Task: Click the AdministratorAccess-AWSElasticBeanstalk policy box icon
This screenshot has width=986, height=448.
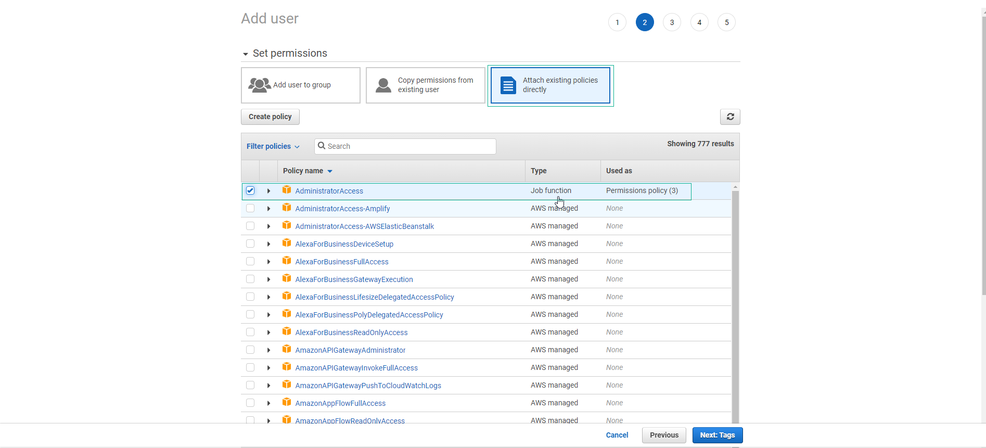Action: 287,225
